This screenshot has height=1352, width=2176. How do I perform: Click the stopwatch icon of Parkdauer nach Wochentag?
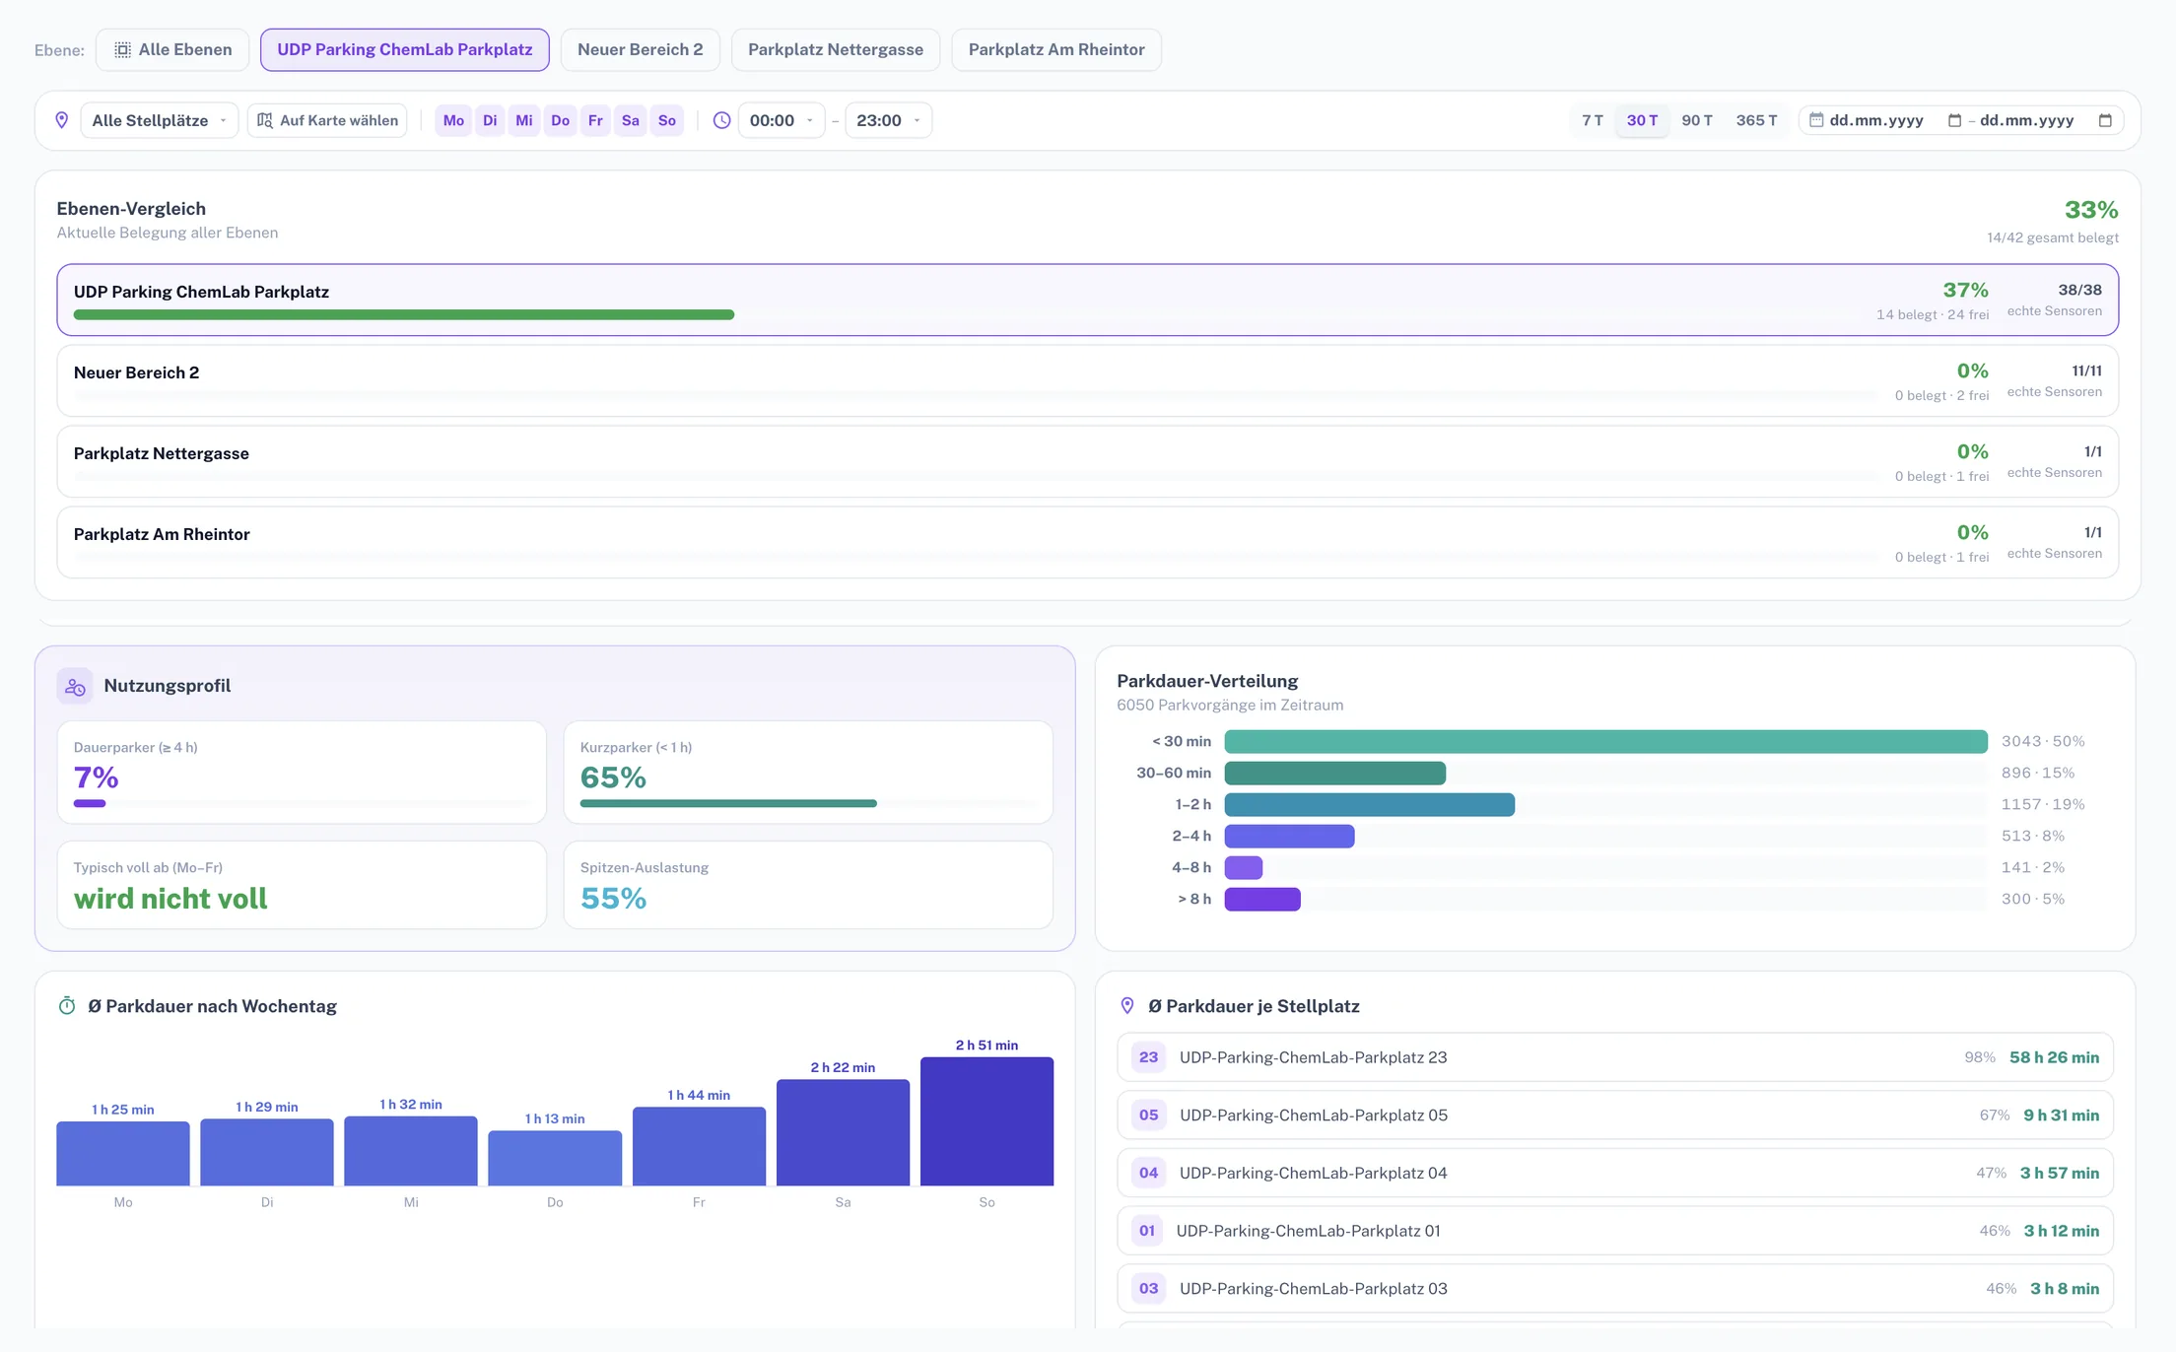(x=67, y=1006)
